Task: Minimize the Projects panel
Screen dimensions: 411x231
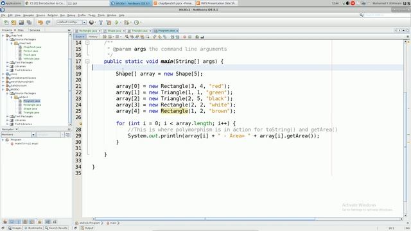Action: click(x=69, y=30)
